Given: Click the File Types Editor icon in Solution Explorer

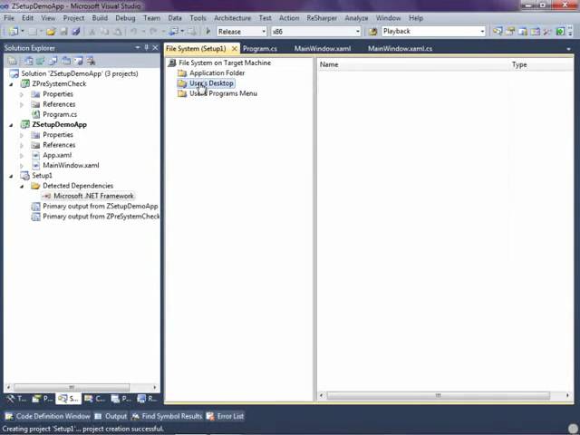Looking at the screenshot, I should [53, 61].
